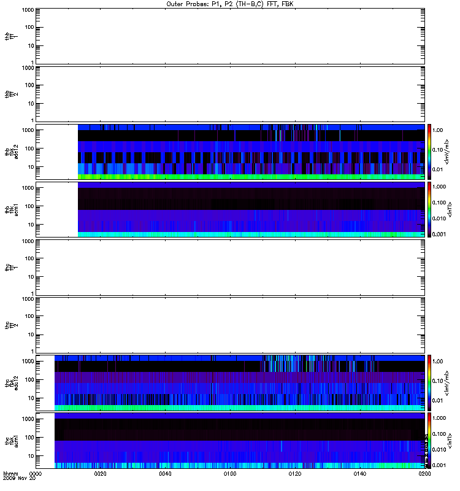Image resolution: width=460 pixels, height=491 pixels.
Task: Click '100' y-axis tick of thb fbk scm1
Action: pyautogui.click(x=29, y=206)
